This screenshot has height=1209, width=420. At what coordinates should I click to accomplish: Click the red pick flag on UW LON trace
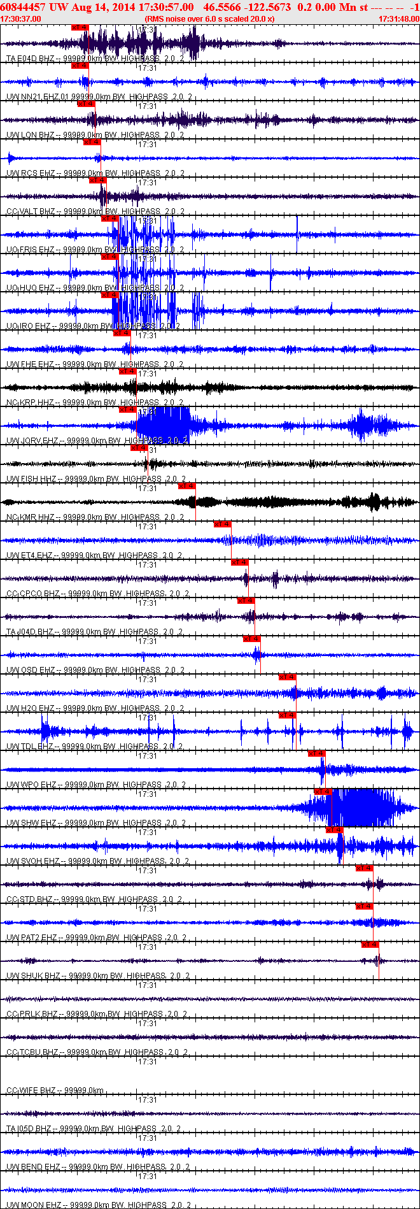coord(86,104)
